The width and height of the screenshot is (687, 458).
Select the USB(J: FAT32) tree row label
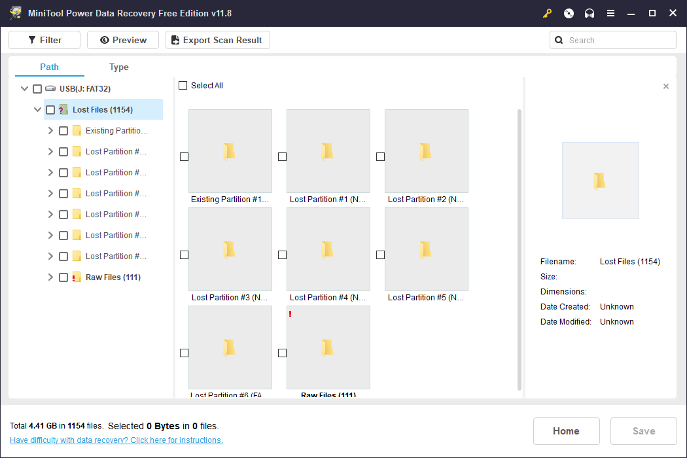click(x=85, y=88)
